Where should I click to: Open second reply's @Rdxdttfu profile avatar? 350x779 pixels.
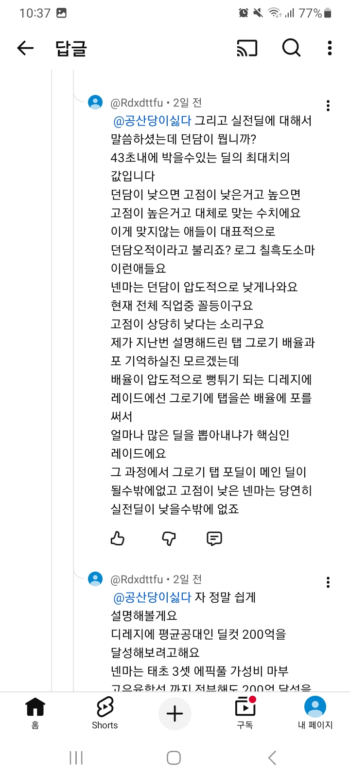[95, 579]
